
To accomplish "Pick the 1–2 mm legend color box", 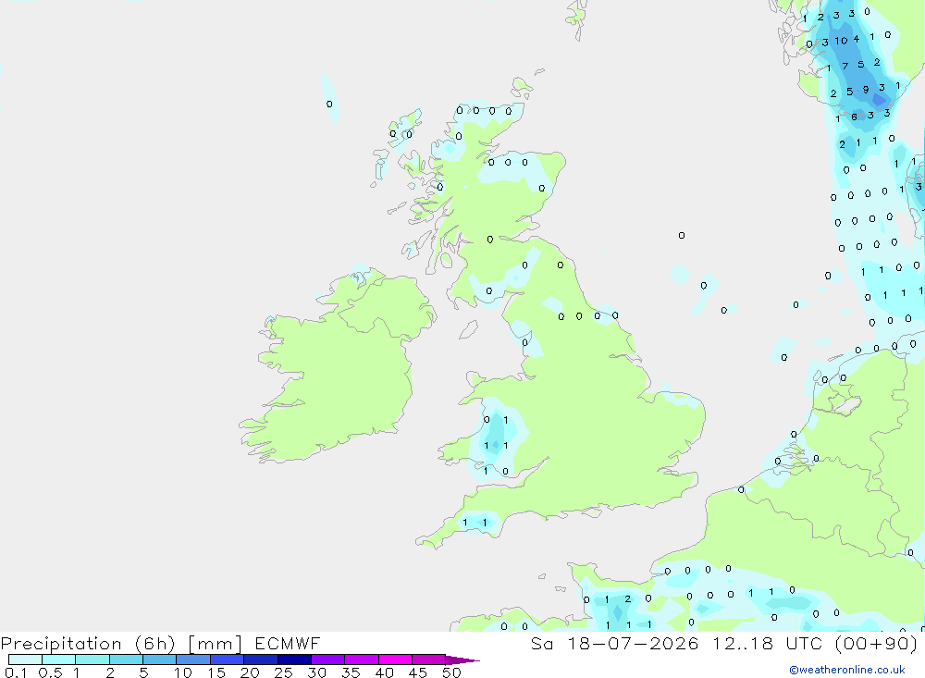I will point(92,660).
